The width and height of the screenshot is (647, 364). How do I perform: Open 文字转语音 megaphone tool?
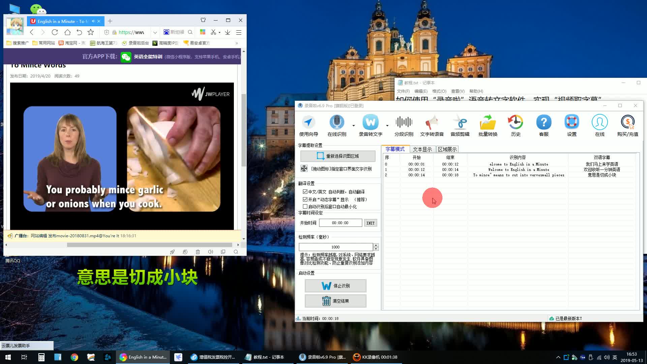[x=432, y=123]
